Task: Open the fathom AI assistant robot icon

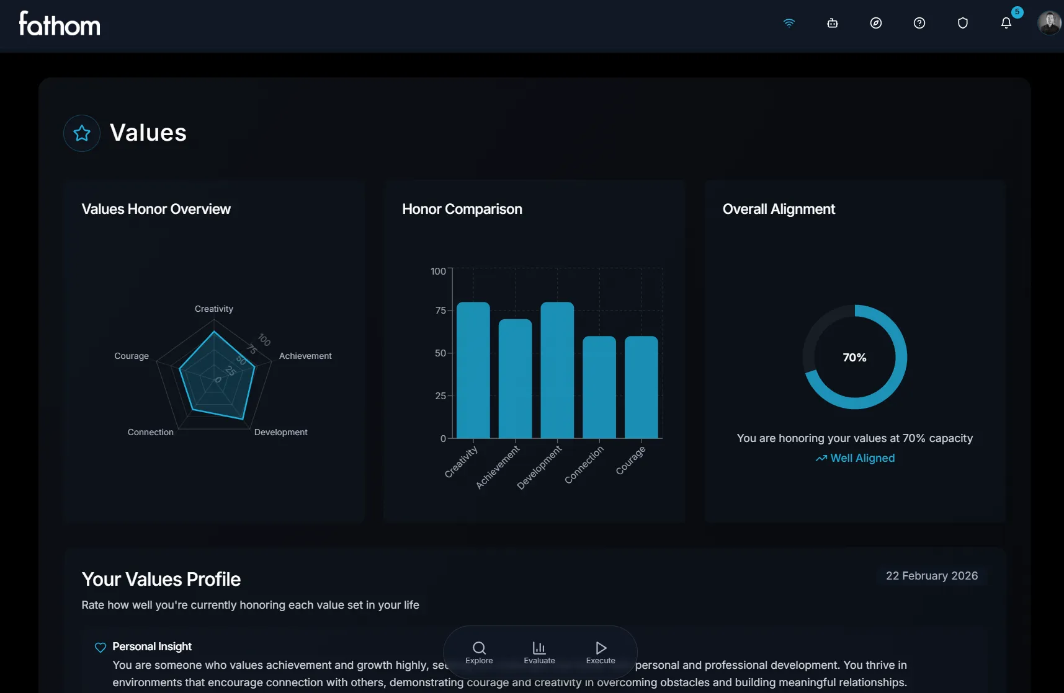Action: tap(832, 23)
